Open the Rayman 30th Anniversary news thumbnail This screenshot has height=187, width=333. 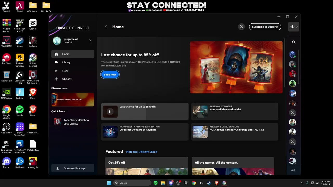click(x=110, y=132)
